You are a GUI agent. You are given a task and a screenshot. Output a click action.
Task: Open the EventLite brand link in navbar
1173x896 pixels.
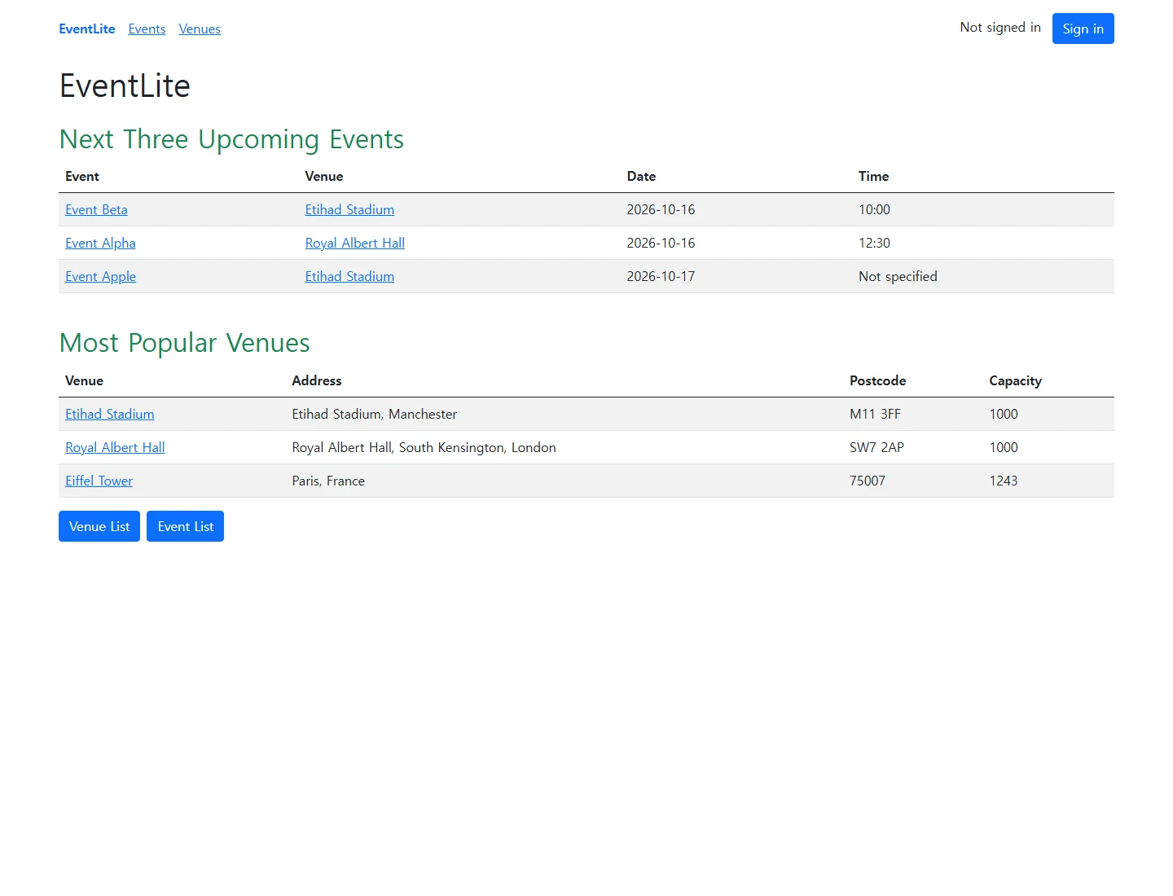tap(87, 29)
